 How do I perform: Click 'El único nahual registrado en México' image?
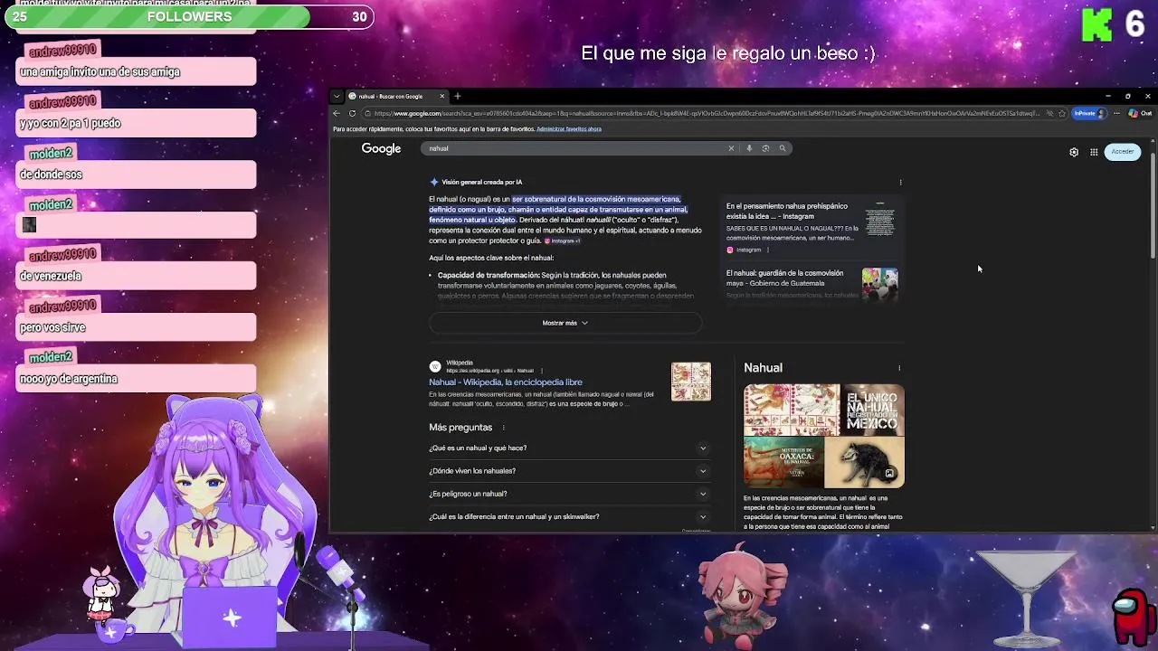point(873,410)
